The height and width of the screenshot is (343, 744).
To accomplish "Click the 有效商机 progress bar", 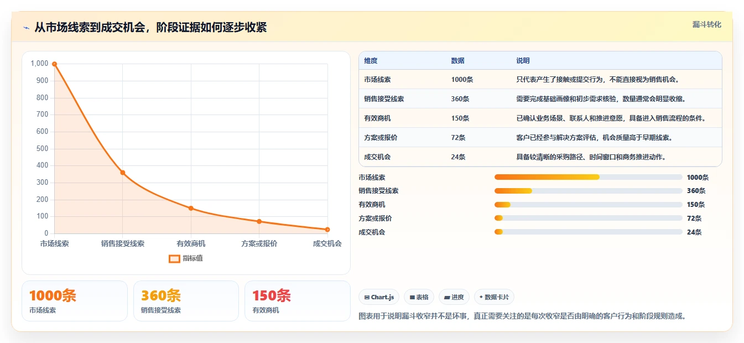I will click(588, 205).
